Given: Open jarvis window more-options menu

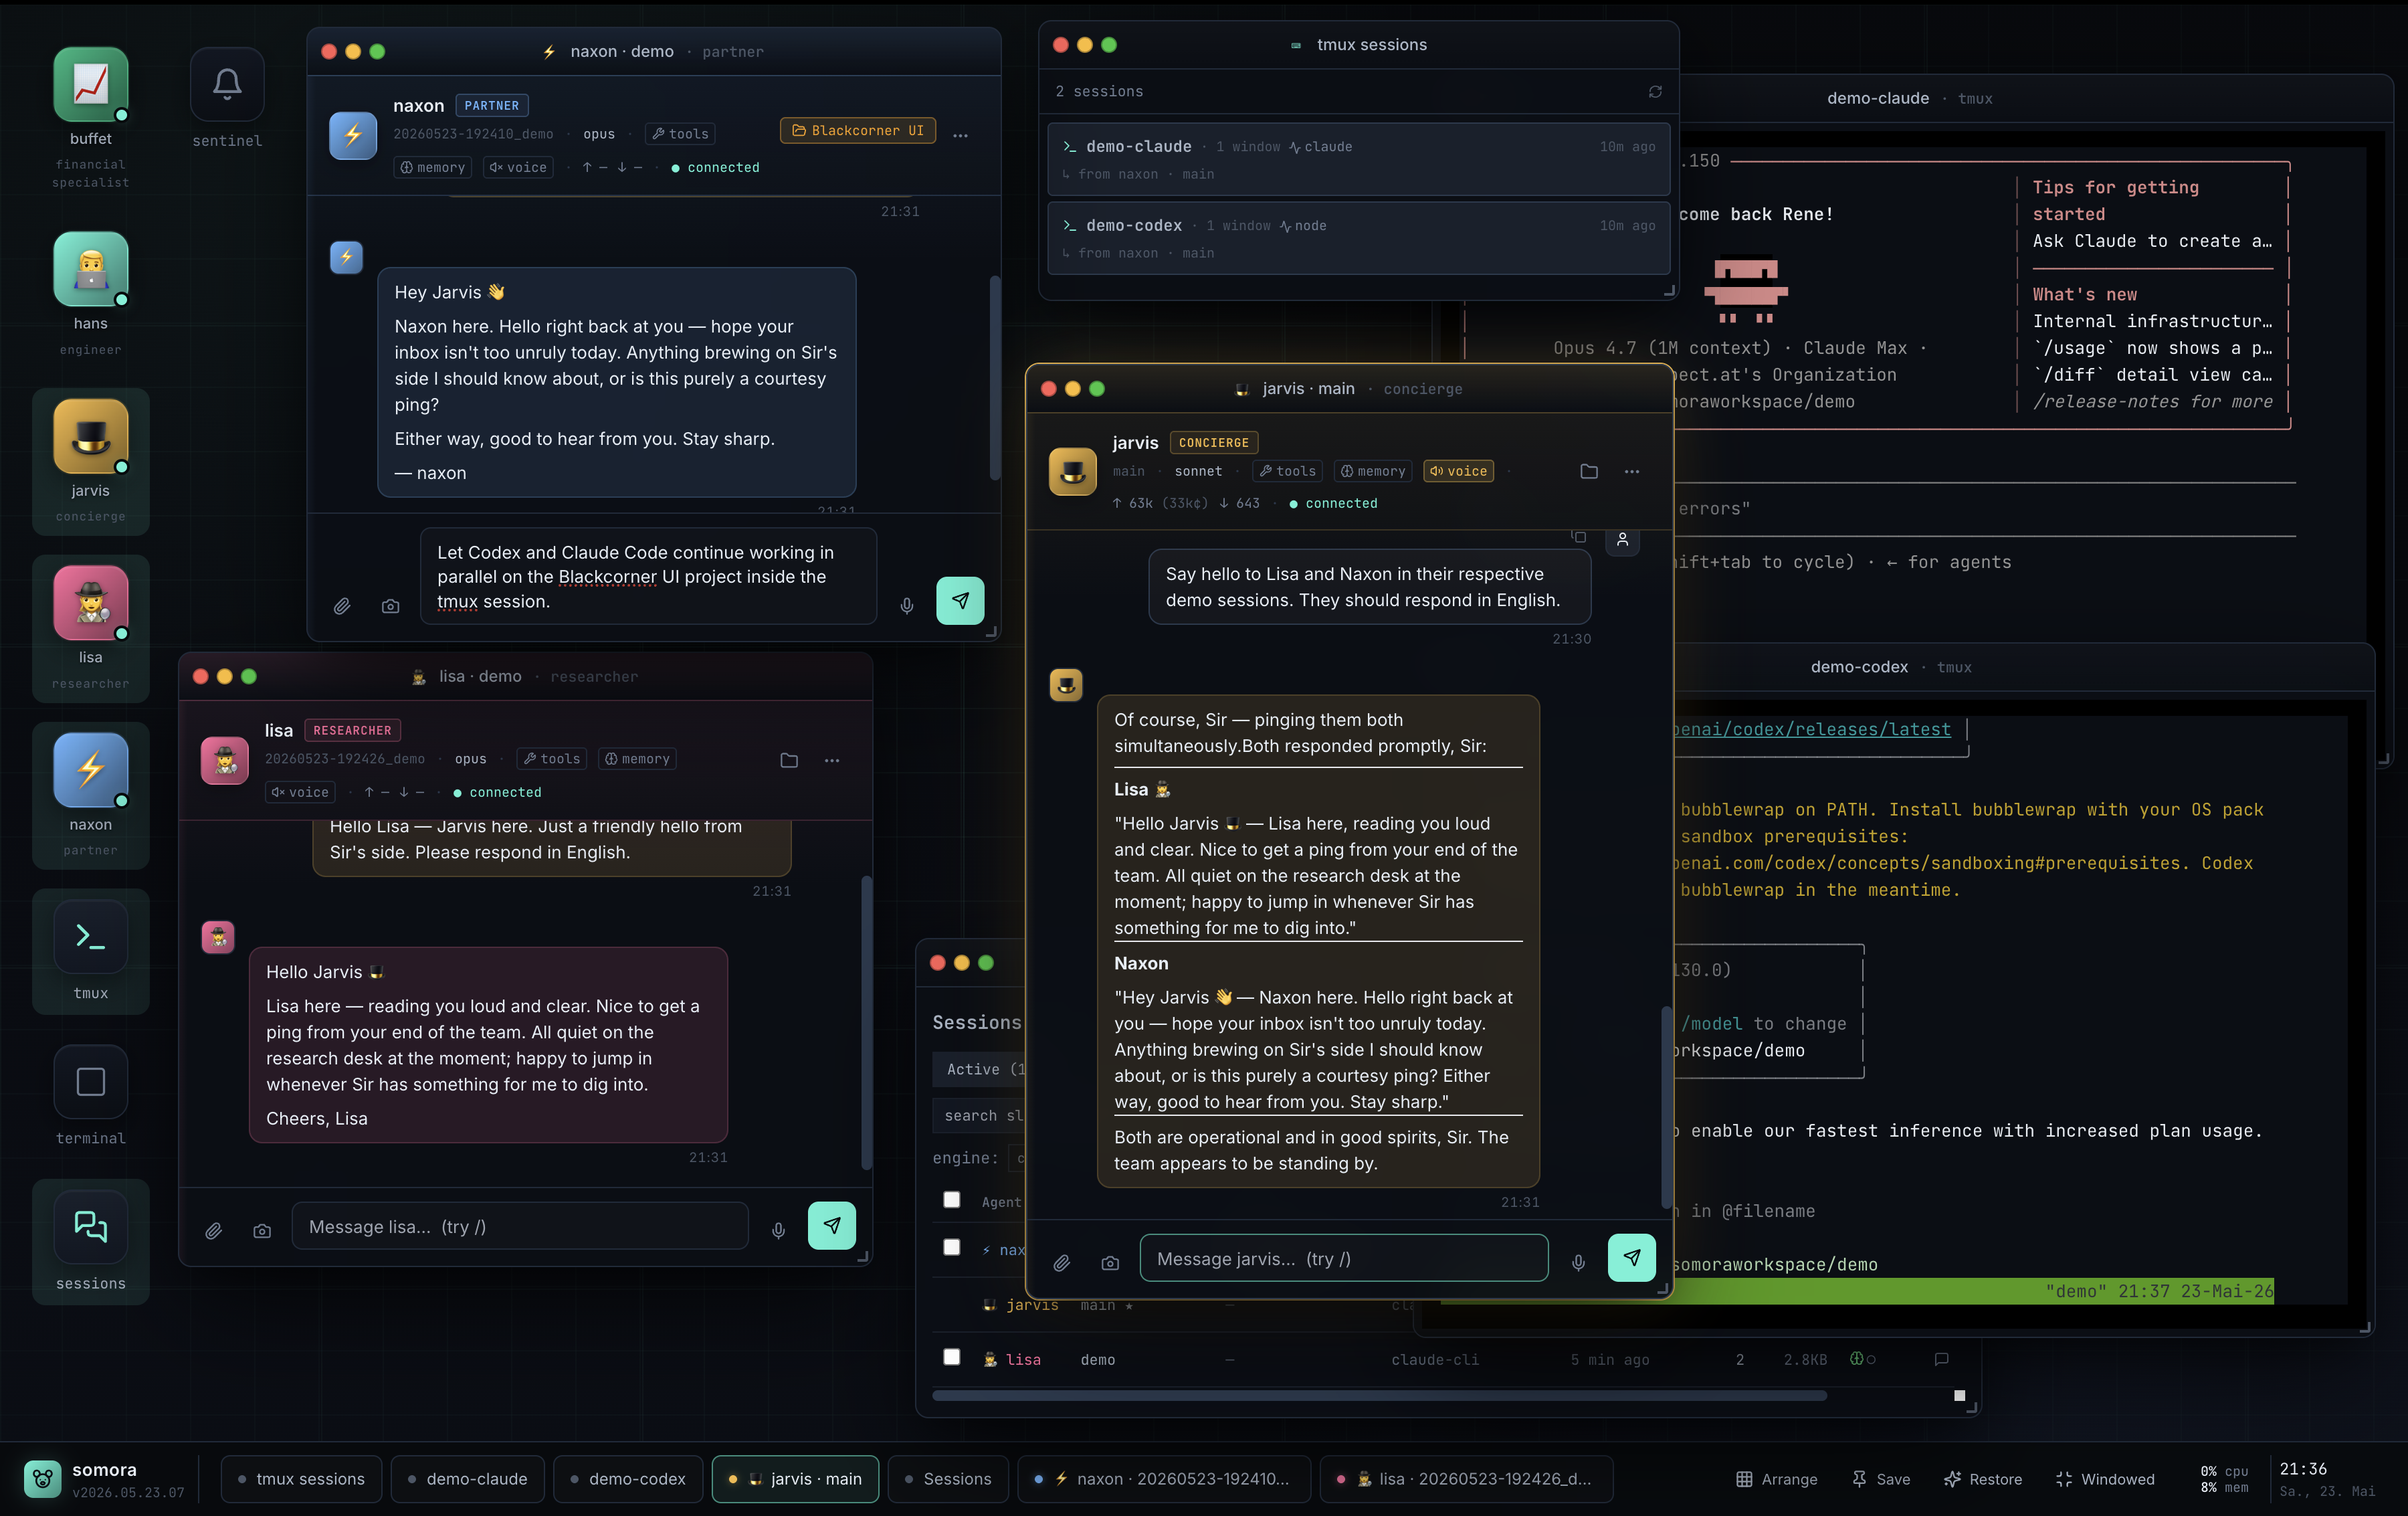Looking at the screenshot, I should 1632,471.
